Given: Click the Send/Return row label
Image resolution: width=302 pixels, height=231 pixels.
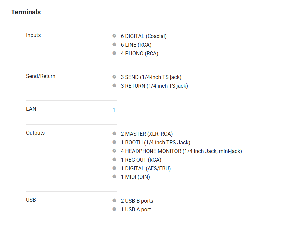Looking at the screenshot, I should pyautogui.click(x=41, y=76).
